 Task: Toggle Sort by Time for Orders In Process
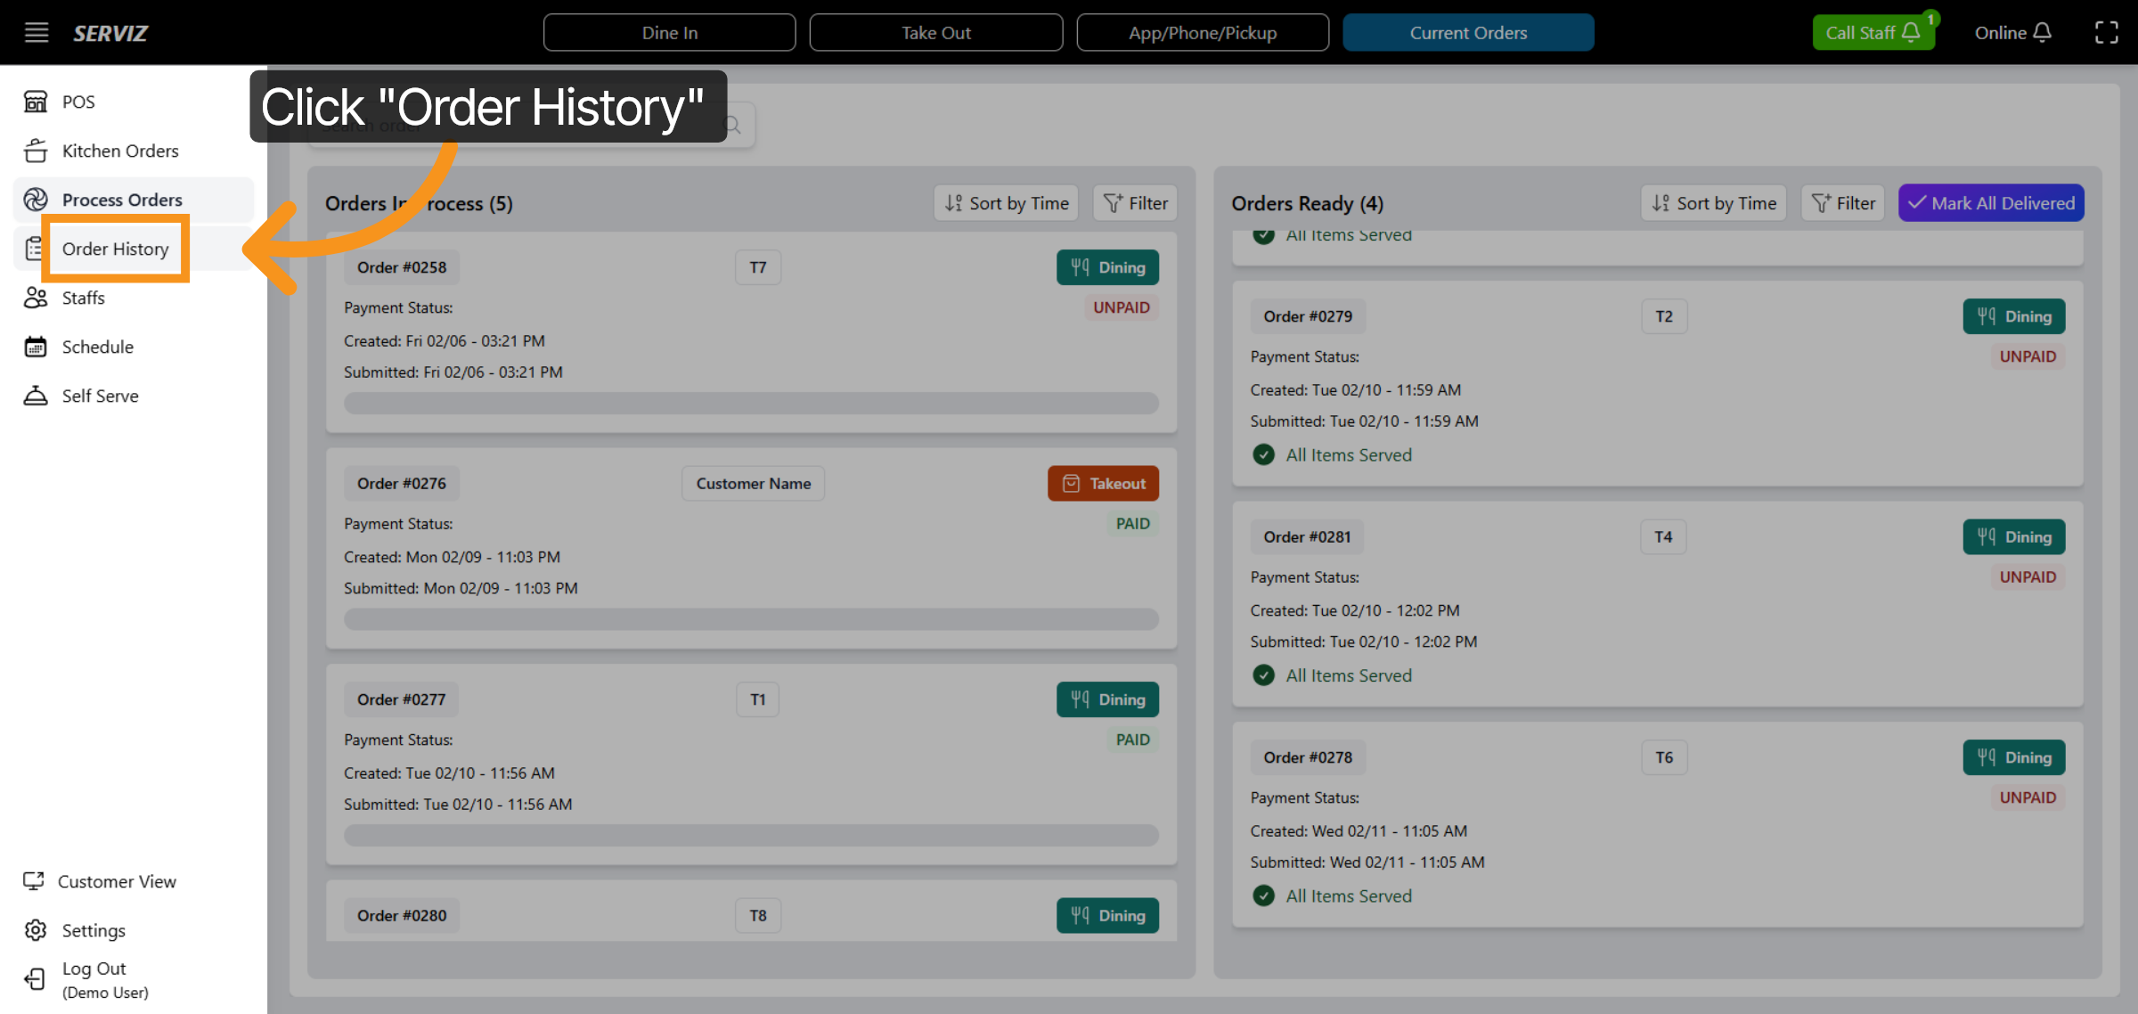tap(1005, 202)
